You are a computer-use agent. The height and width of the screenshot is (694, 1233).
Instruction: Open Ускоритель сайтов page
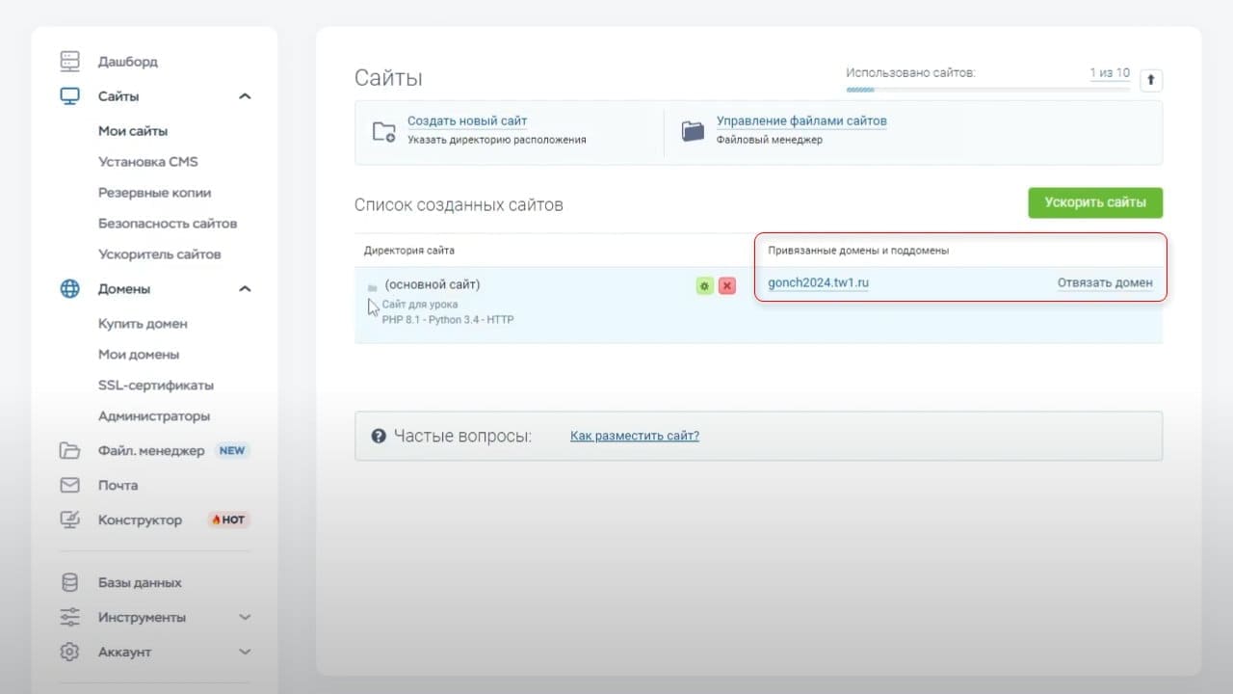[x=160, y=254]
